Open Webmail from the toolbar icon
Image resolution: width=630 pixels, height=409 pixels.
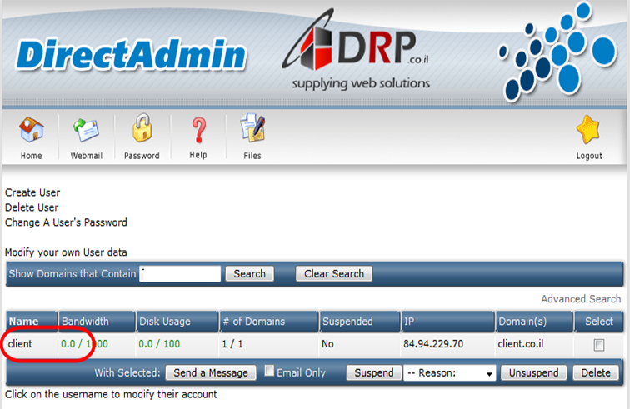point(86,132)
